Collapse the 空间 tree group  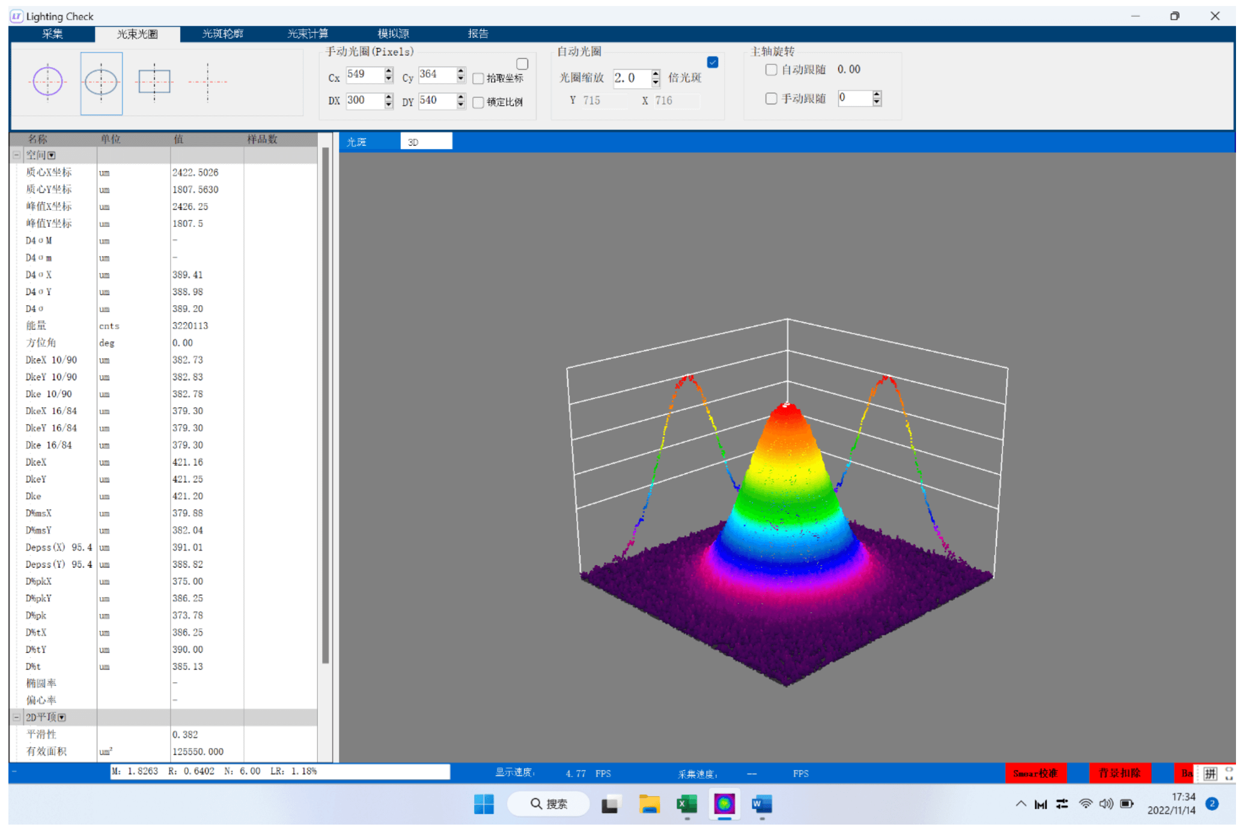coord(17,155)
